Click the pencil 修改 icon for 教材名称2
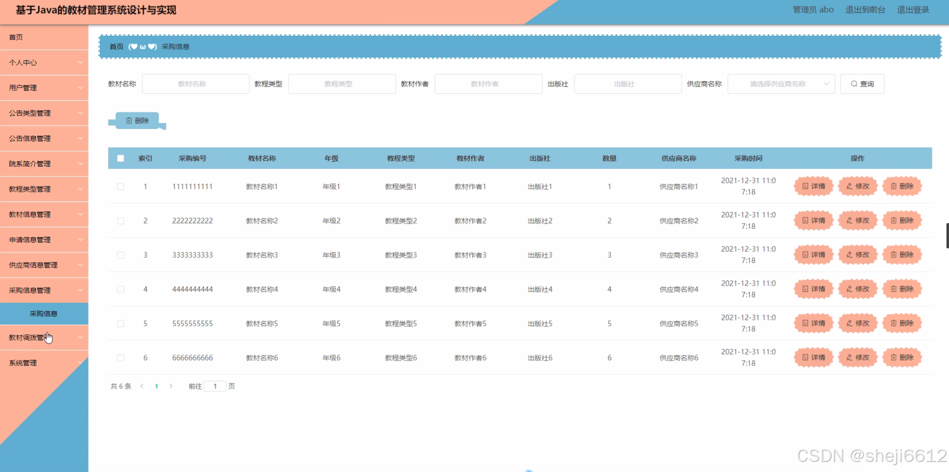This screenshot has height=472, width=949. point(849,221)
